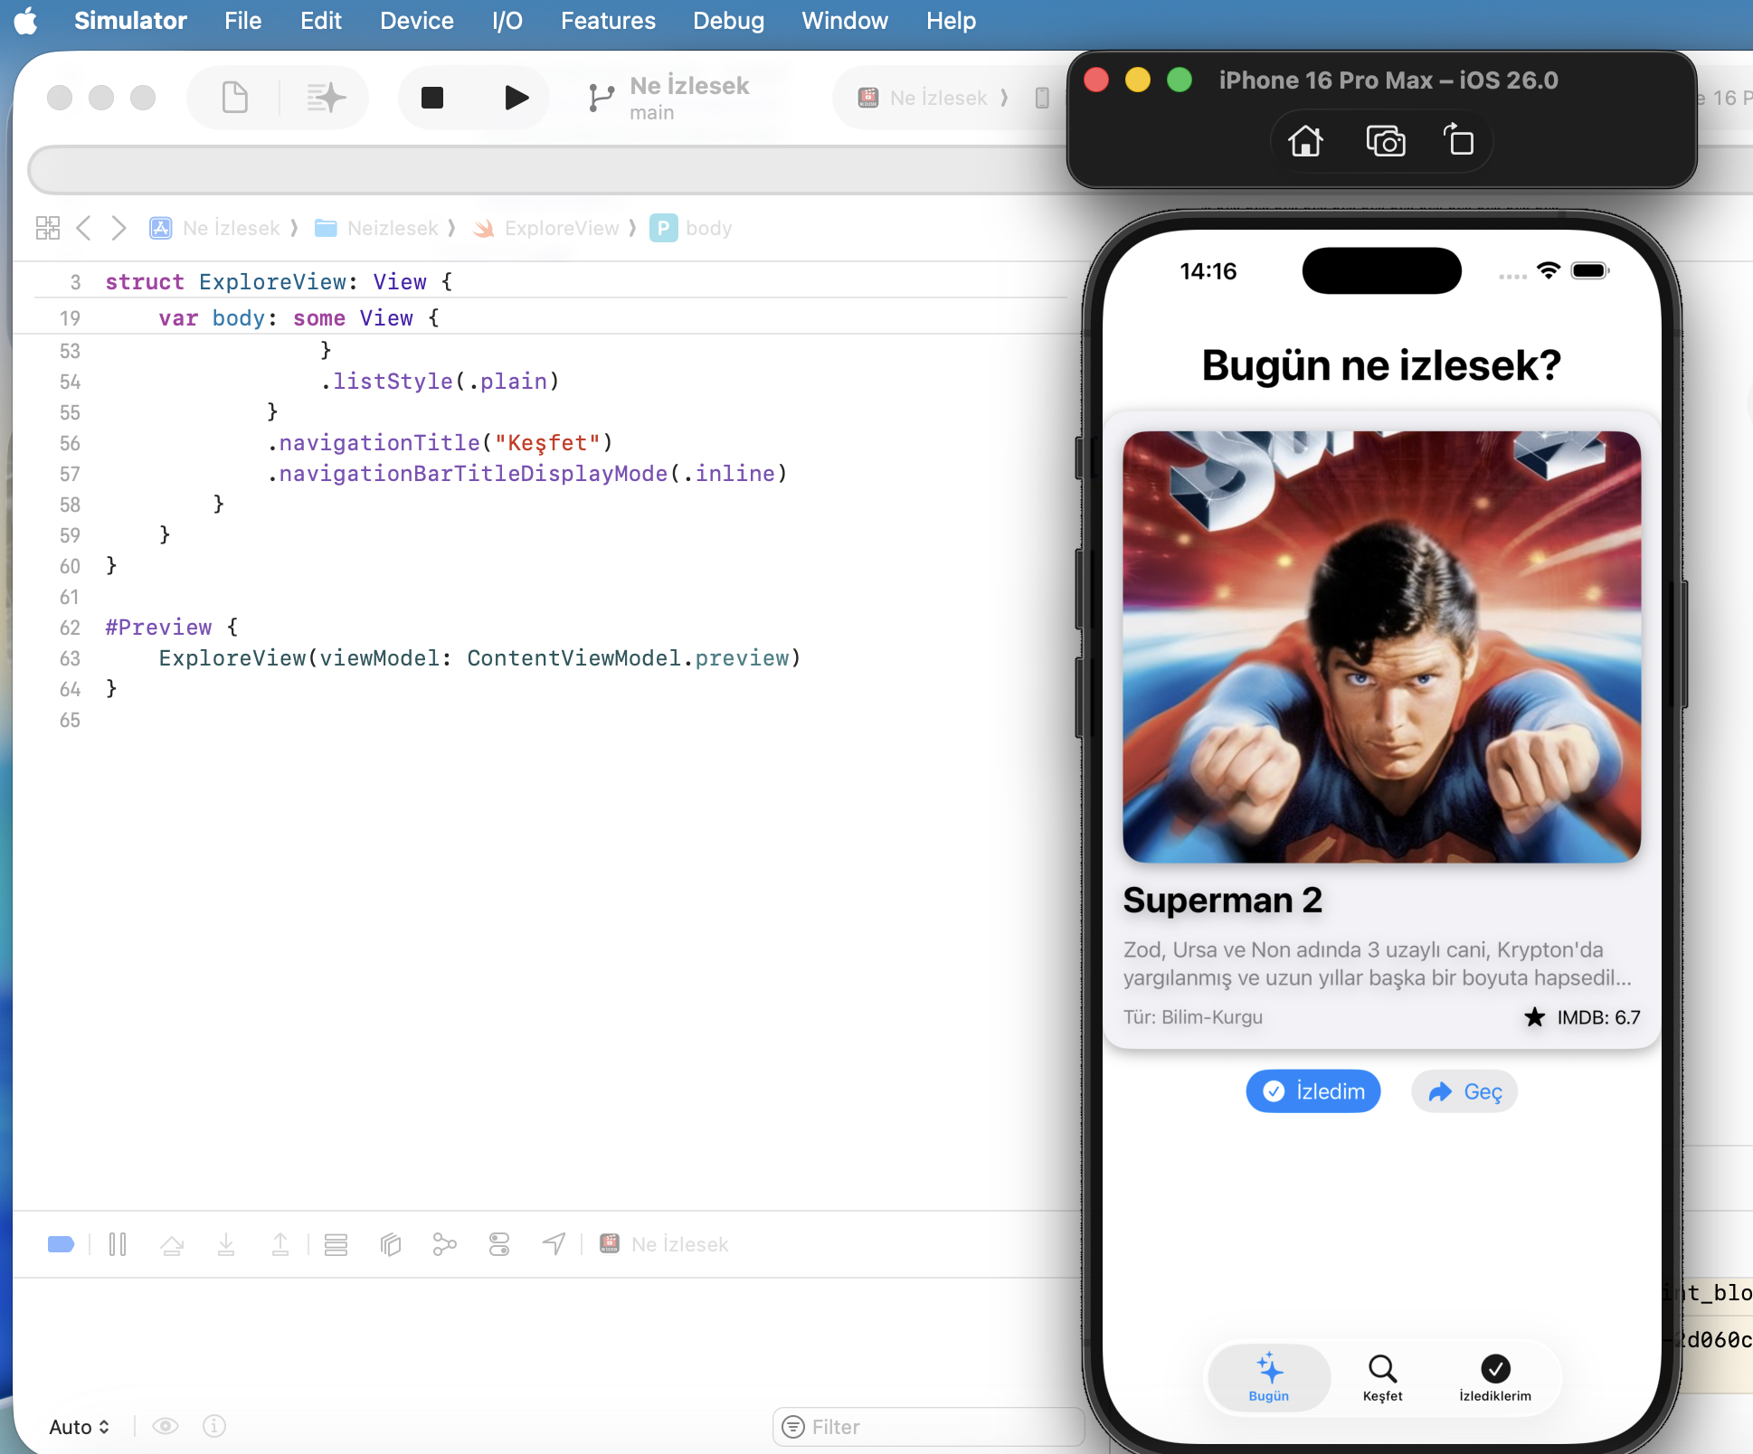Open the File menu
Screen dimensions: 1753x1454
pos(242,20)
